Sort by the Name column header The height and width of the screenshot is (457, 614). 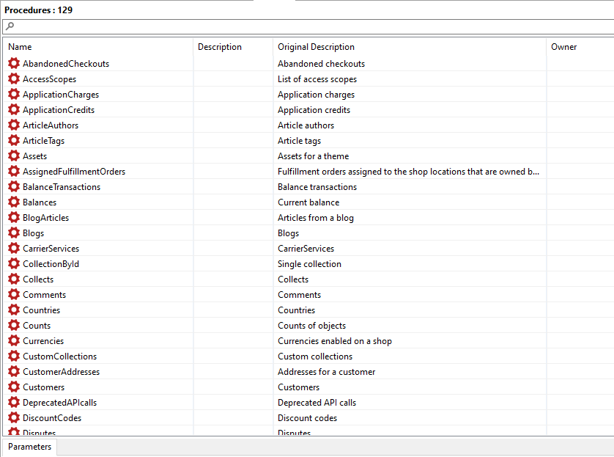[x=21, y=47]
